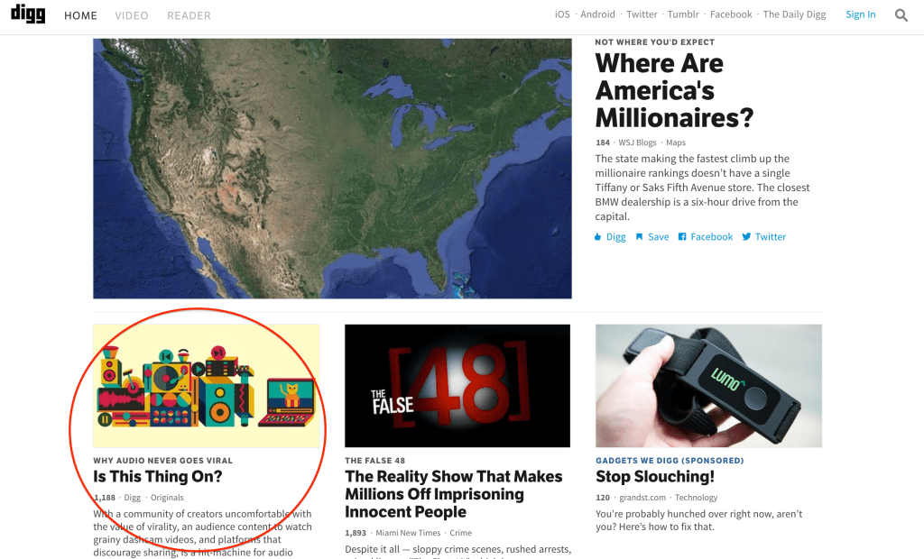Screen dimensions: 924x559
Task: Open the iOS app link
Action: point(562,14)
